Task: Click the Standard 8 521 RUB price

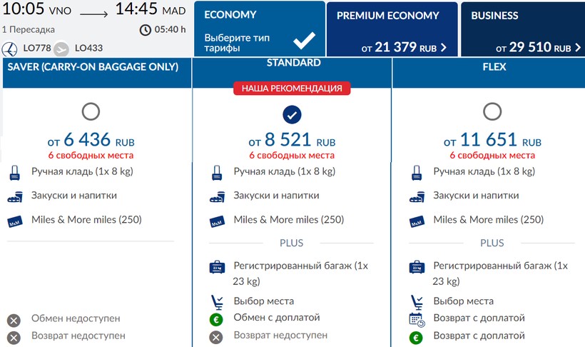Action: [292, 141]
